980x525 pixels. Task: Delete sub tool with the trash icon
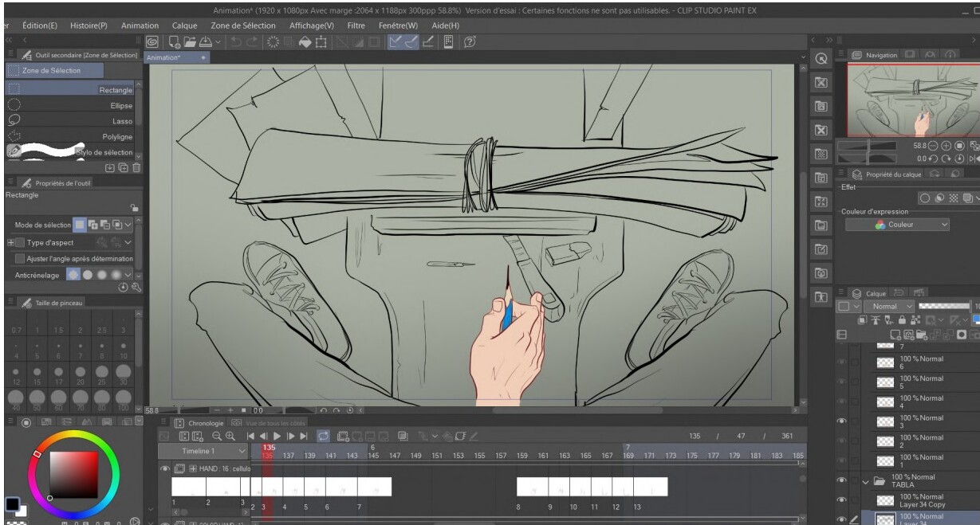[136, 168]
